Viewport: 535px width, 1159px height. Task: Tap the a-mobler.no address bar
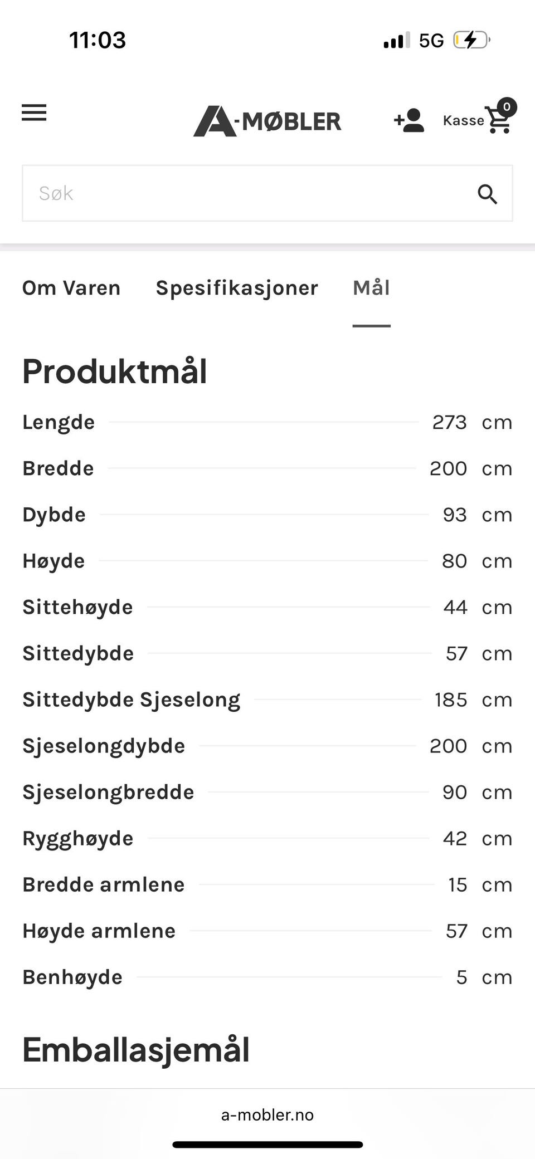(x=267, y=1114)
